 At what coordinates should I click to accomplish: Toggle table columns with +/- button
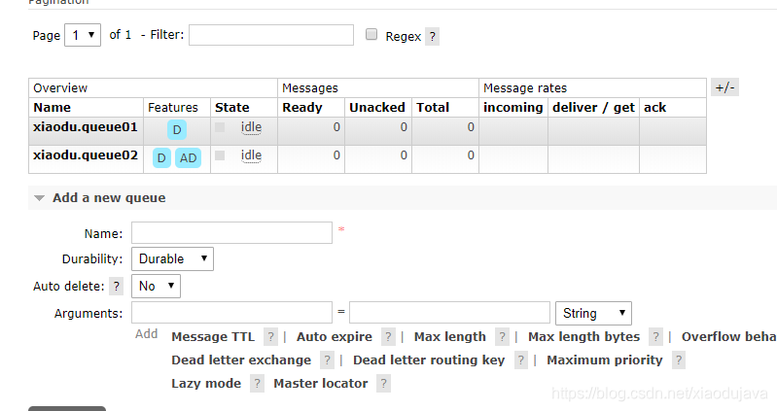coord(724,87)
